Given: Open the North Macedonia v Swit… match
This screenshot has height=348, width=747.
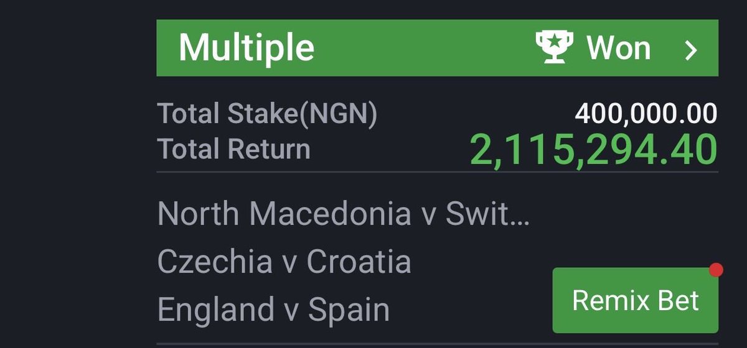Looking at the screenshot, I should click(x=344, y=214).
